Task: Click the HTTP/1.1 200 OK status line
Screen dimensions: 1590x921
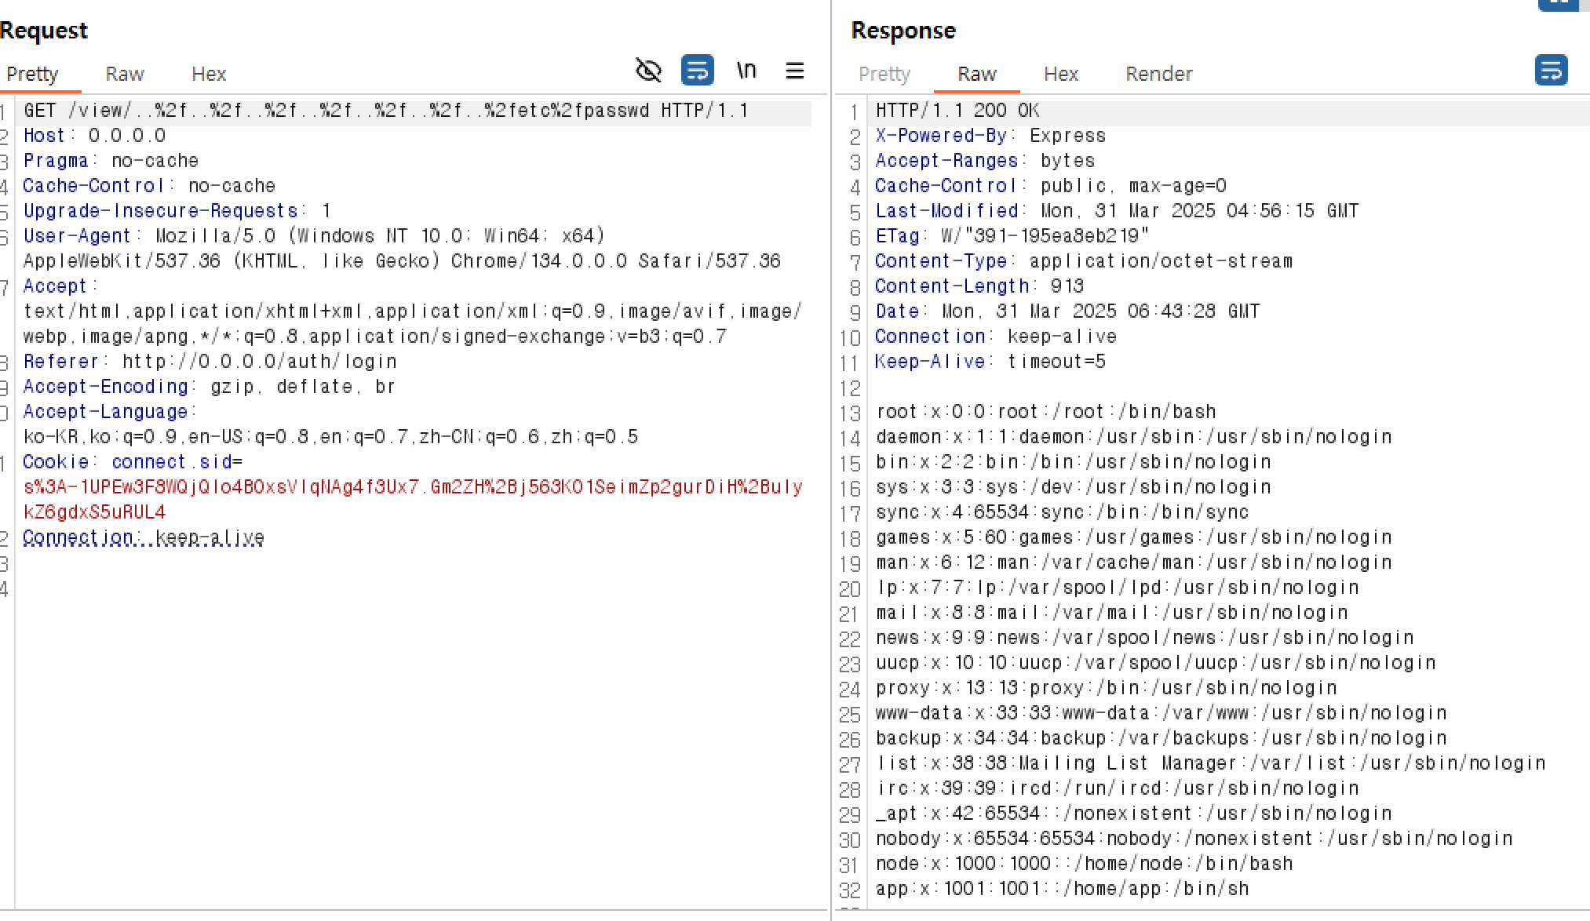Action: tap(957, 111)
